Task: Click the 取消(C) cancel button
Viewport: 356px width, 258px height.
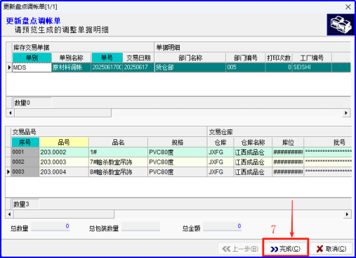Action: [331, 249]
